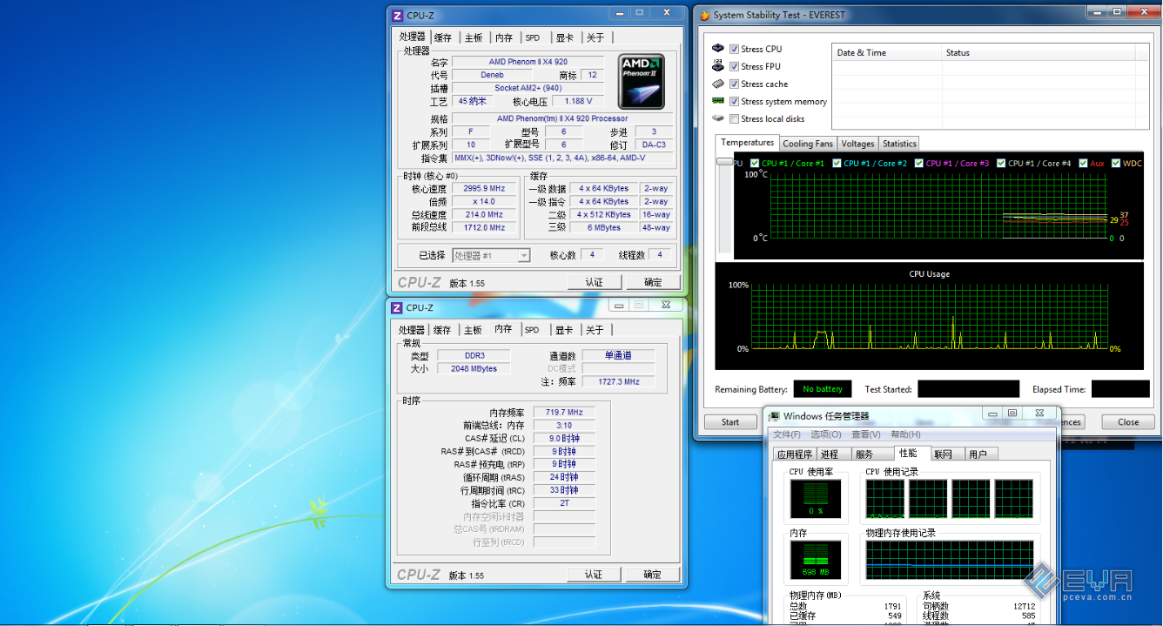Click the CPU usage gauge in Task Manager
1163x626 pixels.
(x=816, y=499)
